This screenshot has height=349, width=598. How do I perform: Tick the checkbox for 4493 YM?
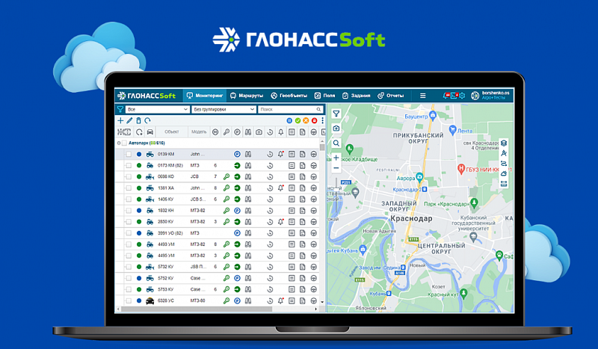[x=129, y=244]
